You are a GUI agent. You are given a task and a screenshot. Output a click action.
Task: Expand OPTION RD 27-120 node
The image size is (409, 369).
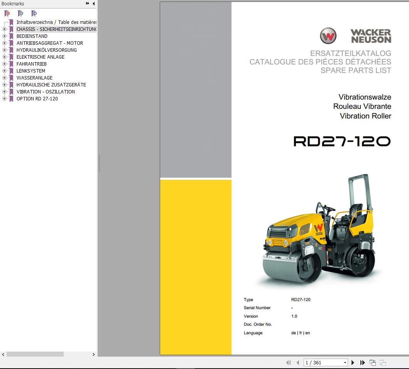click(x=4, y=99)
